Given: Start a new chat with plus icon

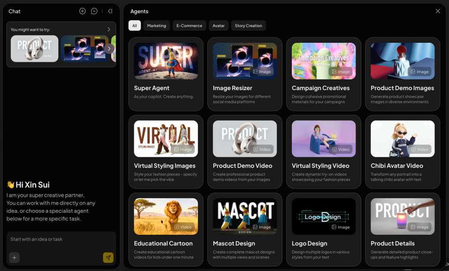Looking at the screenshot, I should coord(82,11).
